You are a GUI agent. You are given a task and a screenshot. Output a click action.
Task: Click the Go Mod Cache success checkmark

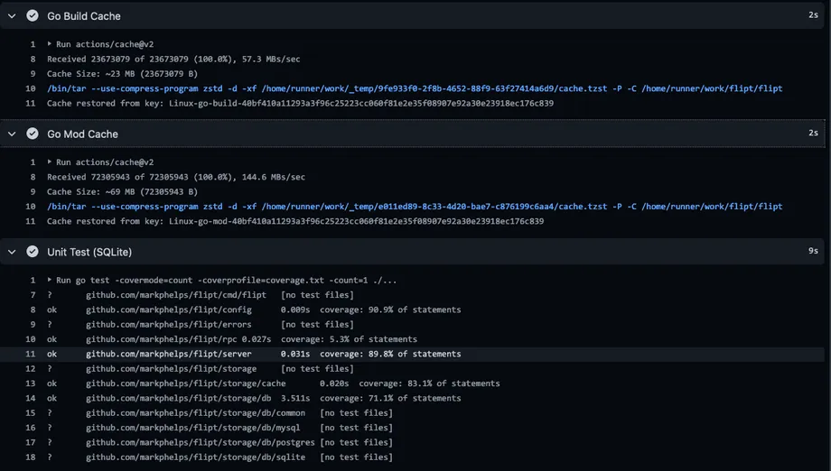click(x=33, y=134)
